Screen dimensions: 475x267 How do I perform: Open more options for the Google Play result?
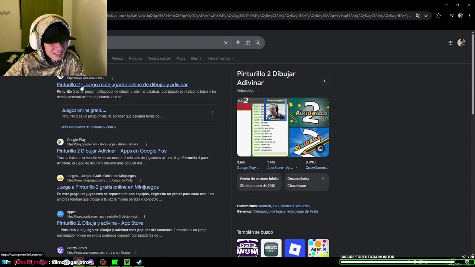(x=147, y=144)
